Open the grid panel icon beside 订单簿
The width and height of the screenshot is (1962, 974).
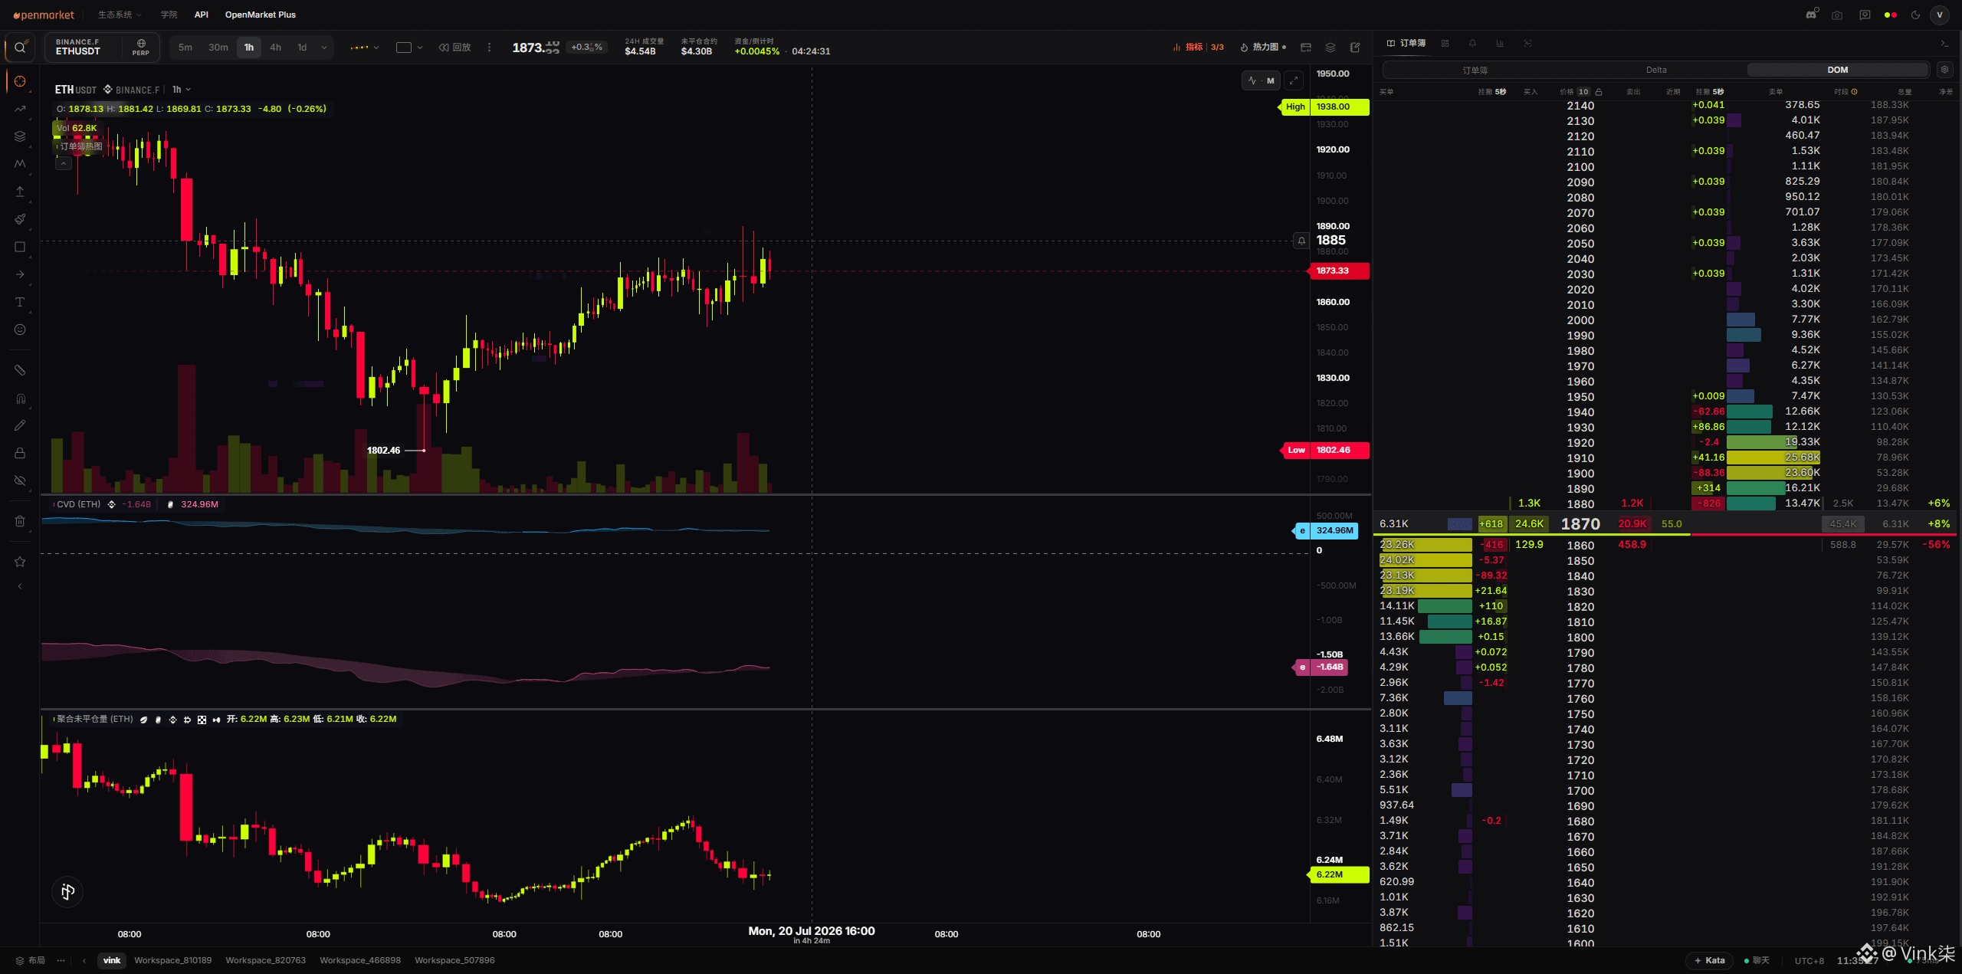[x=1445, y=44]
